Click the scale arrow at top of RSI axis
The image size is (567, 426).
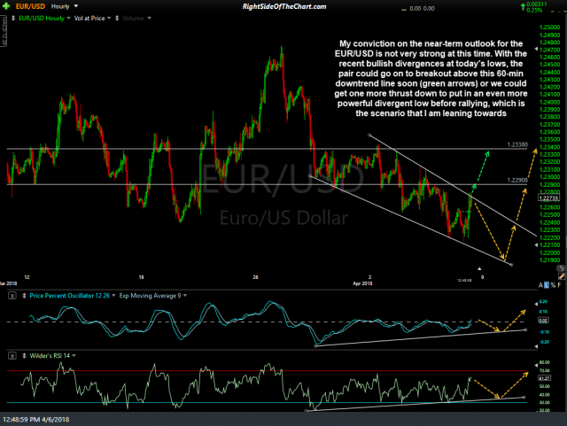(536, 364)
